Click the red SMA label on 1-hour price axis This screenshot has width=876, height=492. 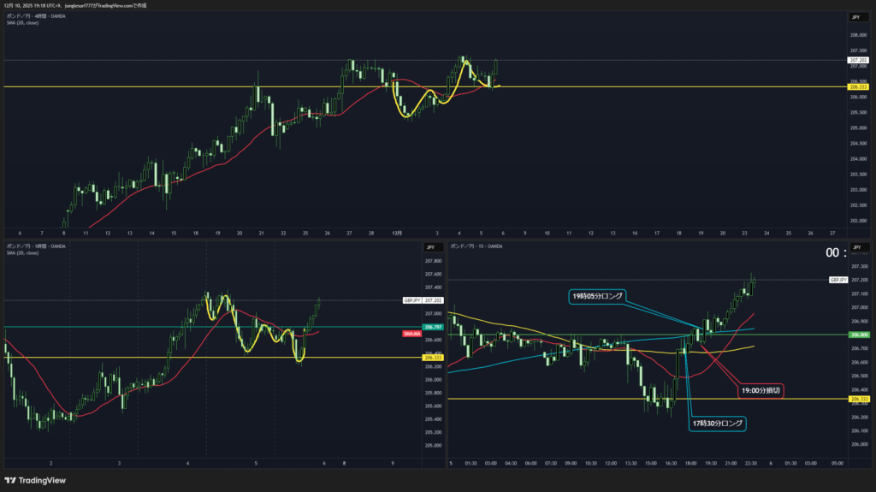point(409,332)
